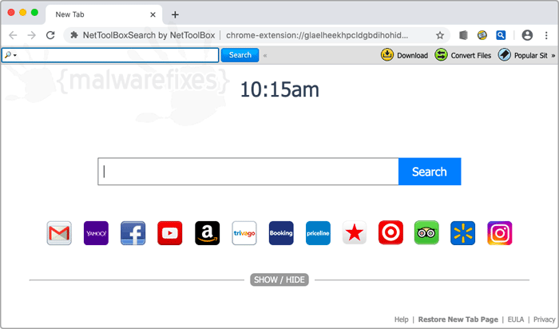Click the small toolbar Search button

240,55
